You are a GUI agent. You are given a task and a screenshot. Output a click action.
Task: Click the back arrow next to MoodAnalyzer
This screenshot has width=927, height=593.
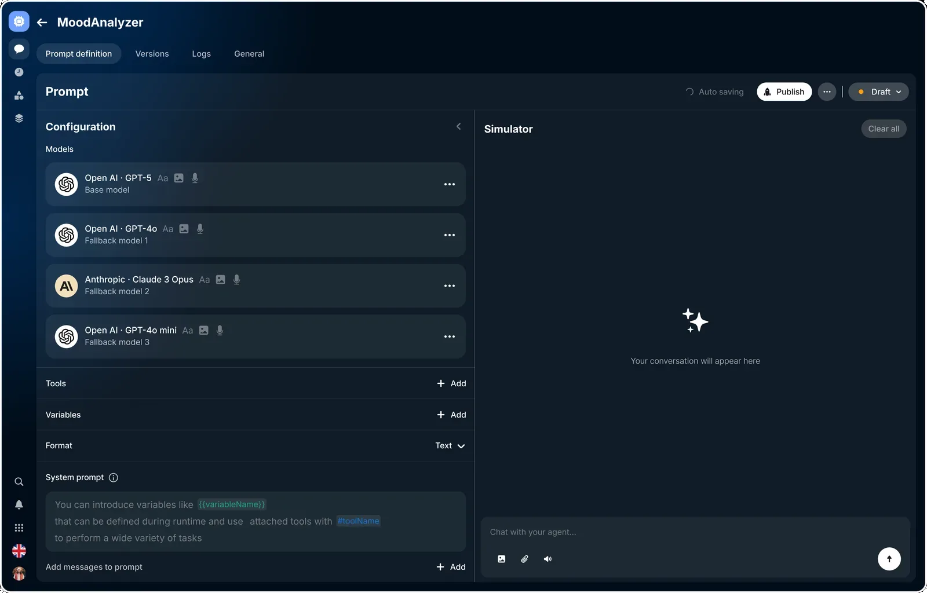[42, 23]
